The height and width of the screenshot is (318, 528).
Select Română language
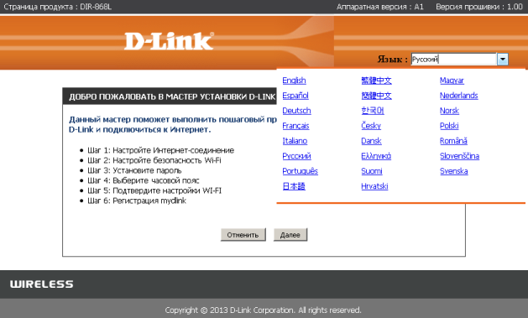tap(453, 141)
